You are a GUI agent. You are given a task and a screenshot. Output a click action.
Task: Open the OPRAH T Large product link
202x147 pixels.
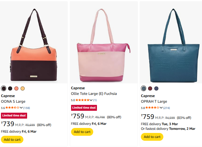[154, 101]
